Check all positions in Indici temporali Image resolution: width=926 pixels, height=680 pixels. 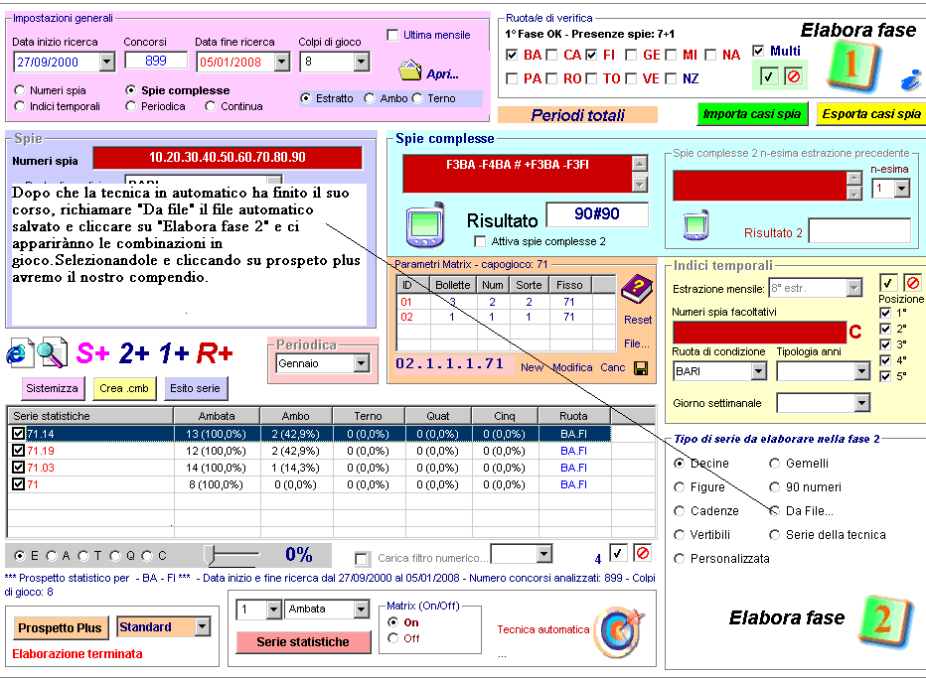pos(888,283)
